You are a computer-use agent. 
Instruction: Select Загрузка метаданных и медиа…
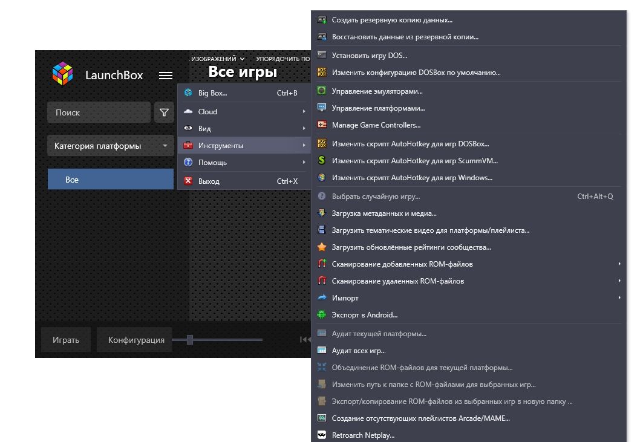(469, 213)
